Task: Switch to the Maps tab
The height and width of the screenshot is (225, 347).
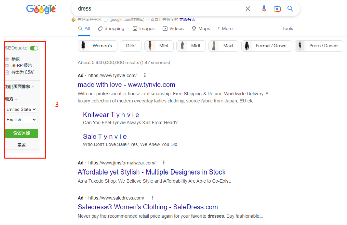Action: tap(201, 29)
